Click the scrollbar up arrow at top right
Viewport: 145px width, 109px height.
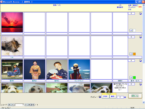(144, 5)
